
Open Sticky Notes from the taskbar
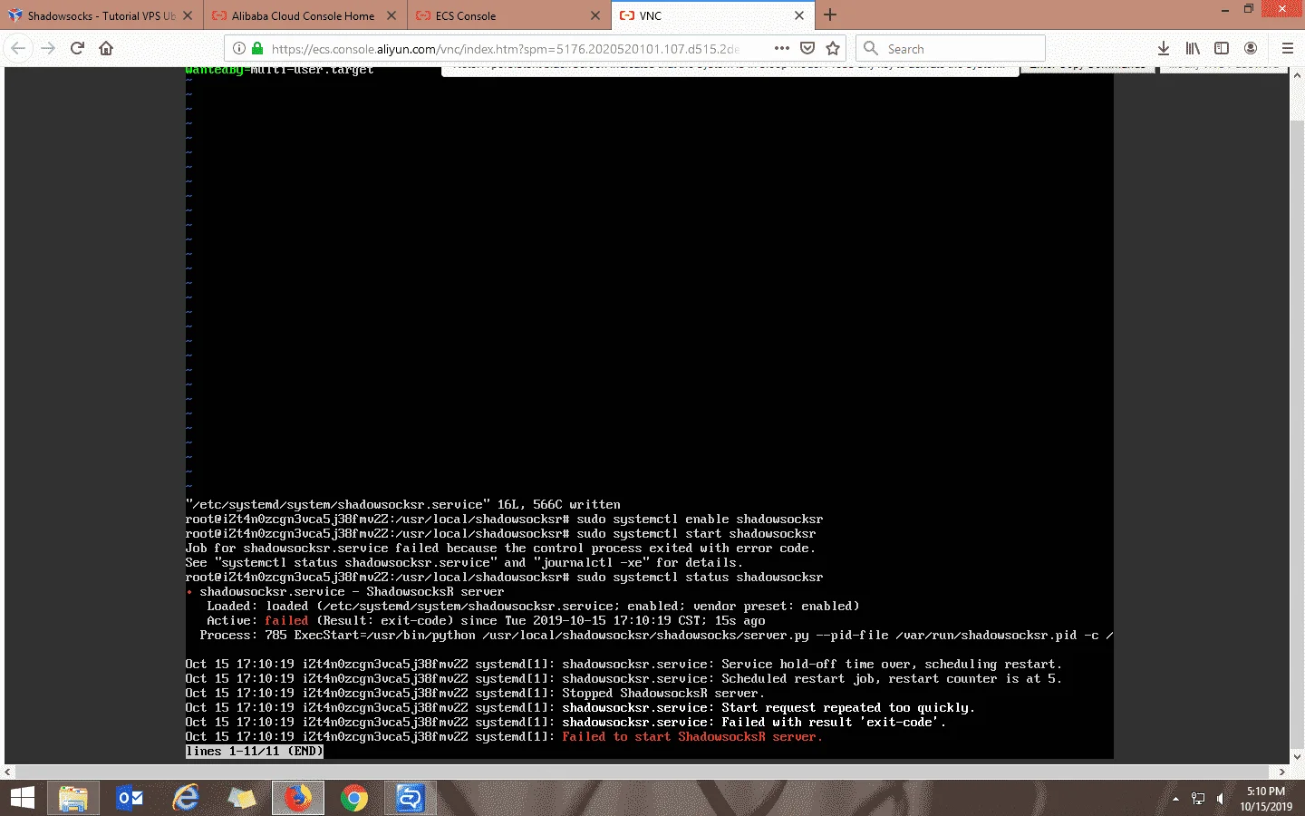coord(242,798)
